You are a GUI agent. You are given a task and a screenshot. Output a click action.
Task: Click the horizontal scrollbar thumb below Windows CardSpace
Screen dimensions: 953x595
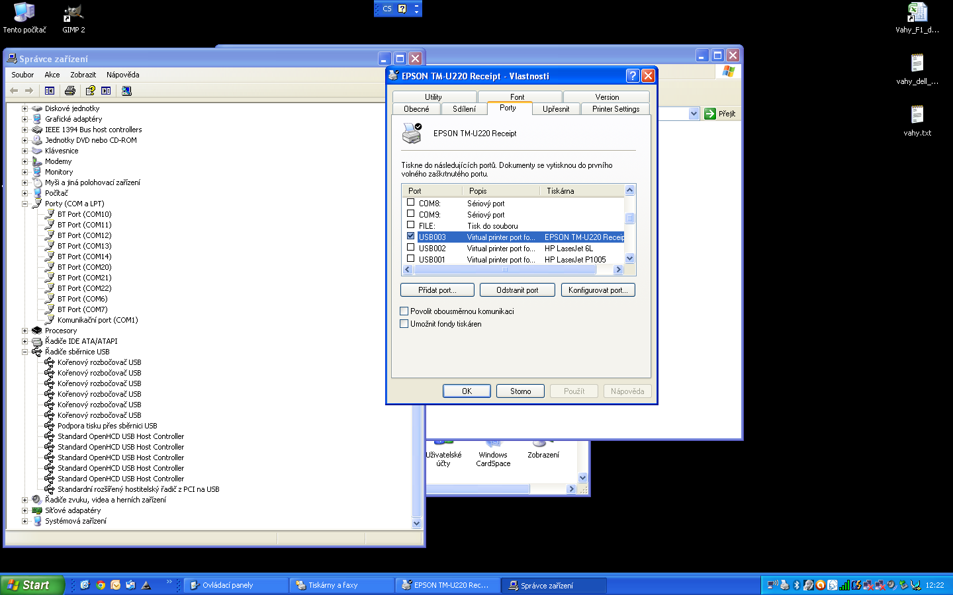478,489
